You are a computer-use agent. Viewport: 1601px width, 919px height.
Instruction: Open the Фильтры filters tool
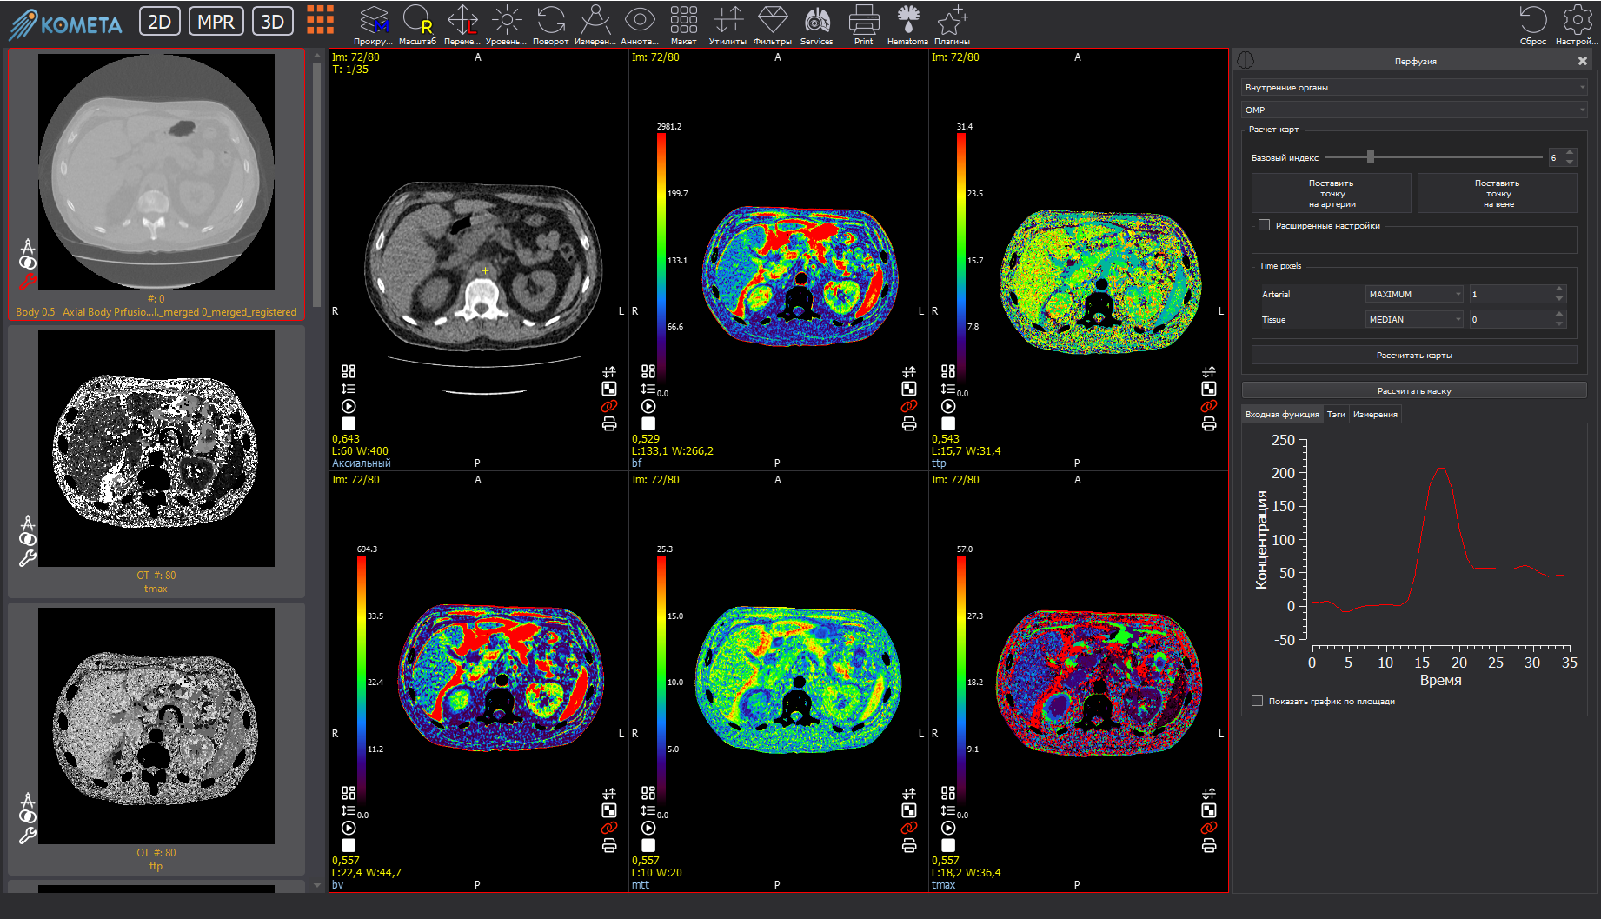(x=772, y=25)
